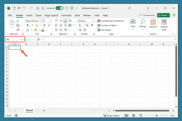Switch to the Insert ribbon tab
The width and height of the screenshot is (182, 121).
29,15
